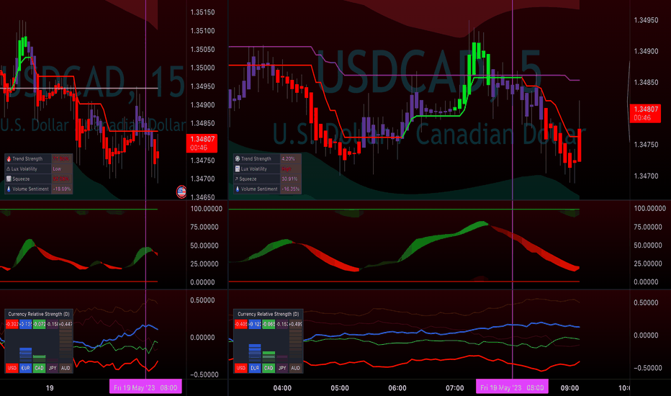Click the CAD label in right strength panel

[x=269, y=368]
